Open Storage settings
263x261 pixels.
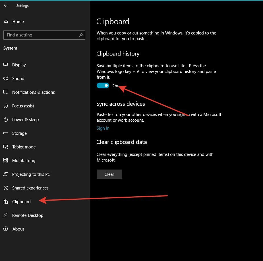19,133
